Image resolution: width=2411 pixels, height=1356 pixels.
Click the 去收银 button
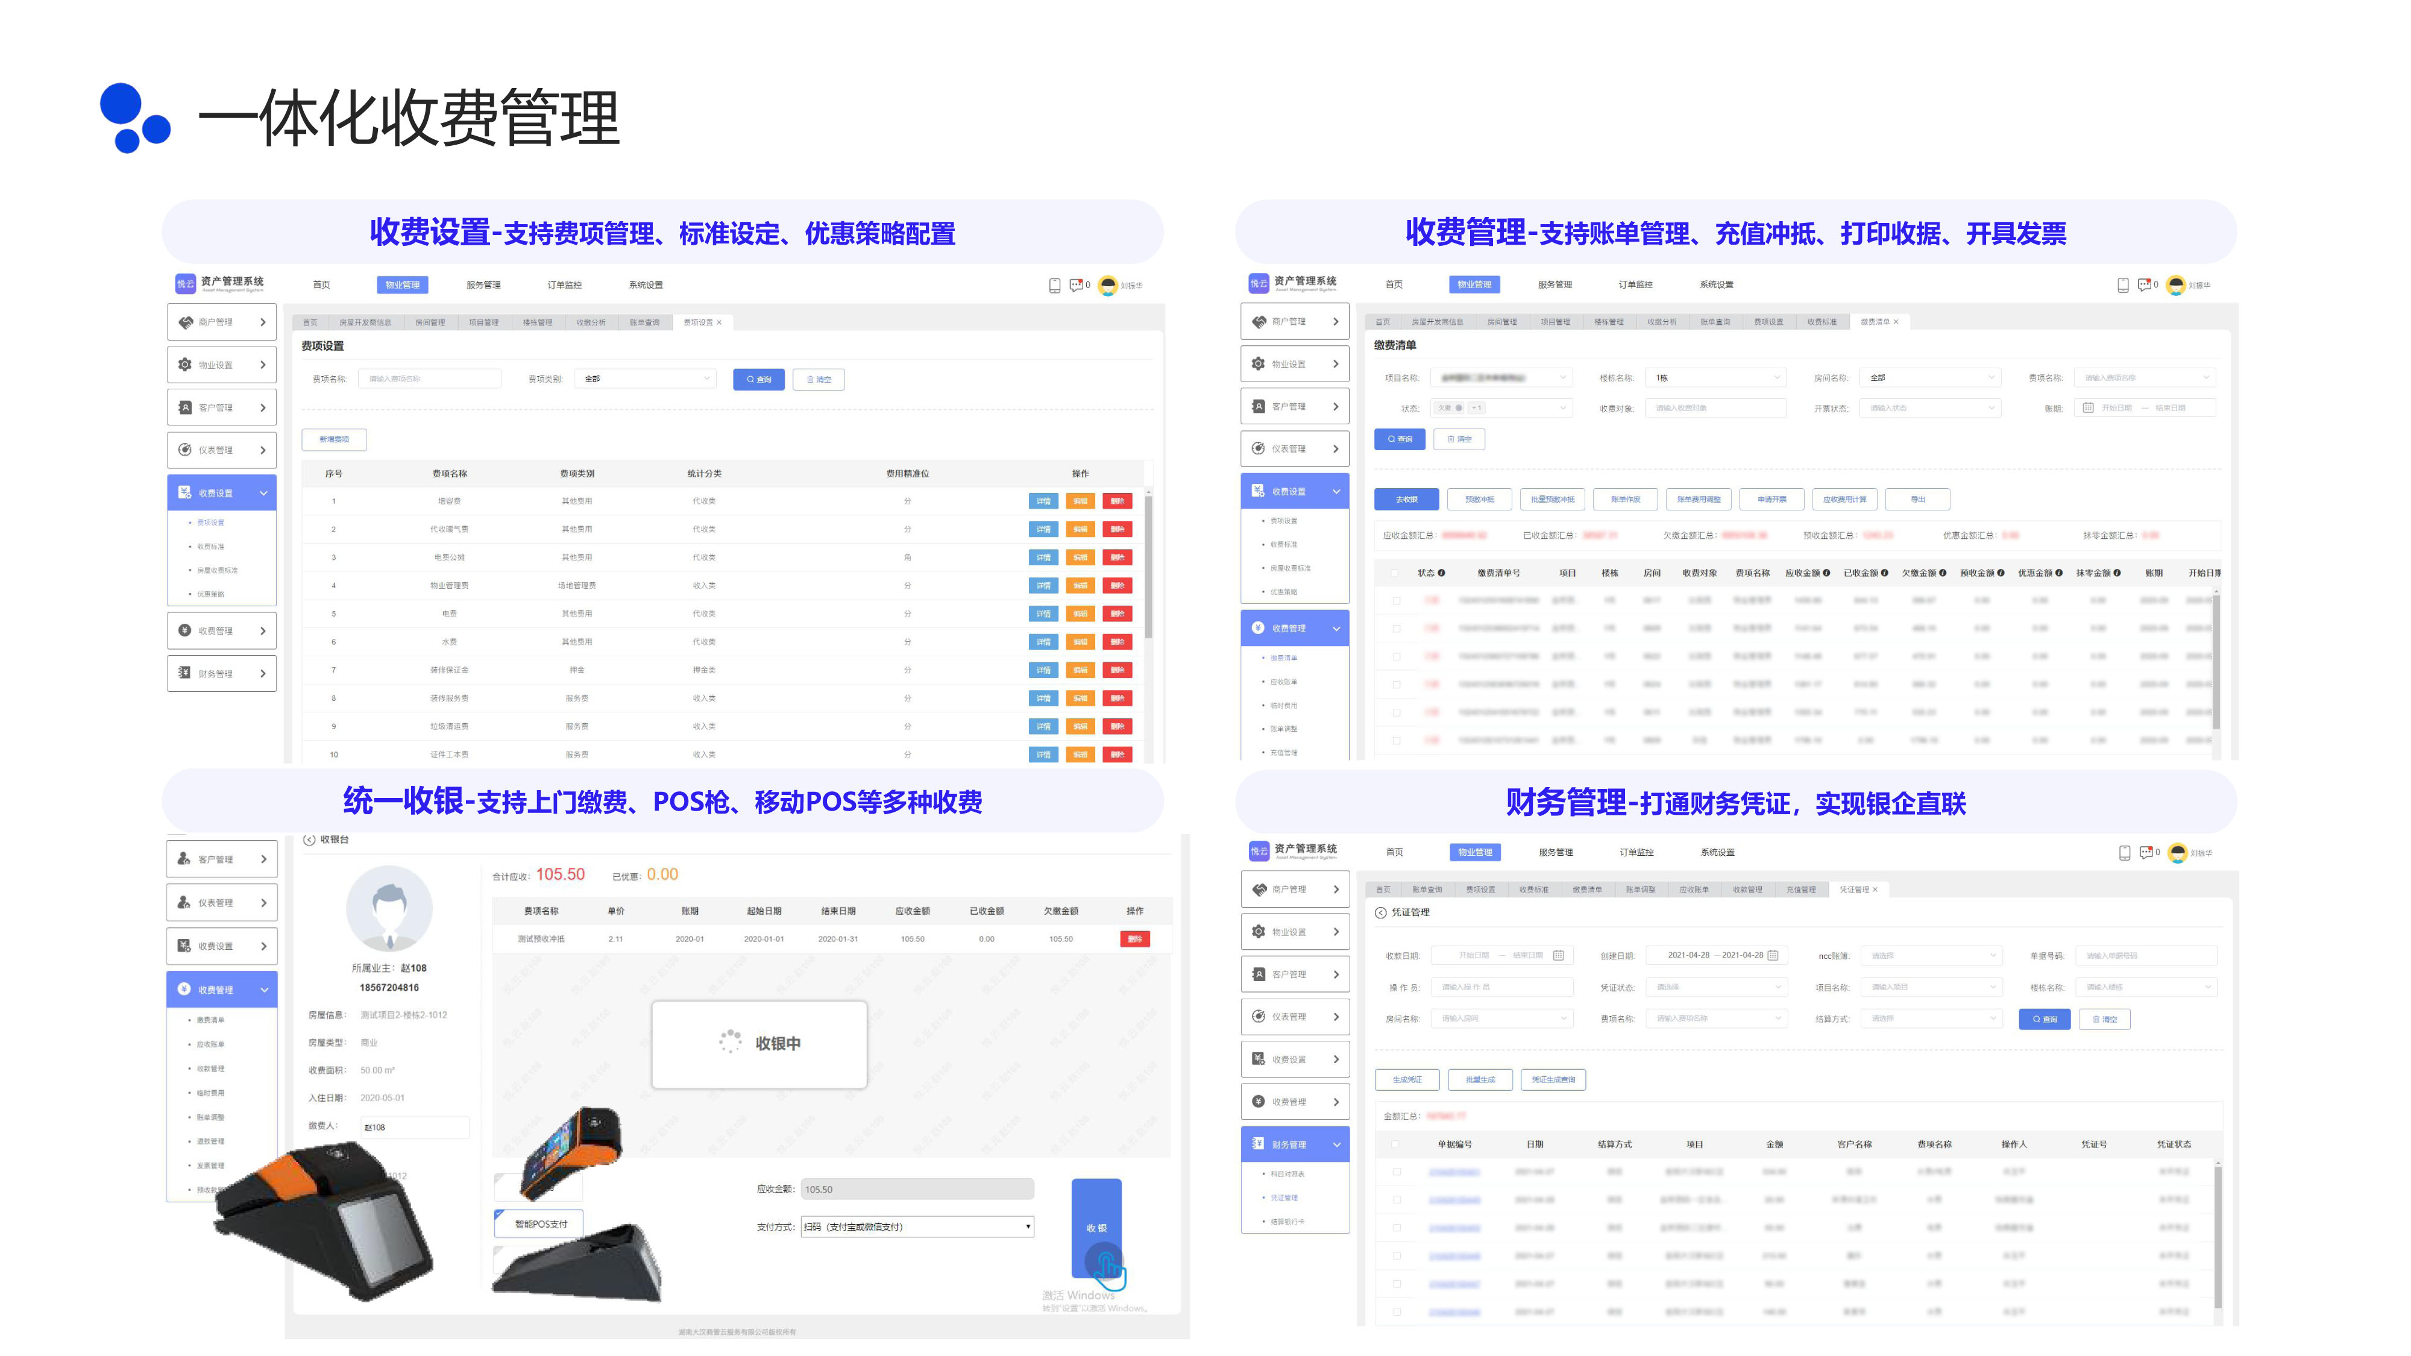(1406, 500)
